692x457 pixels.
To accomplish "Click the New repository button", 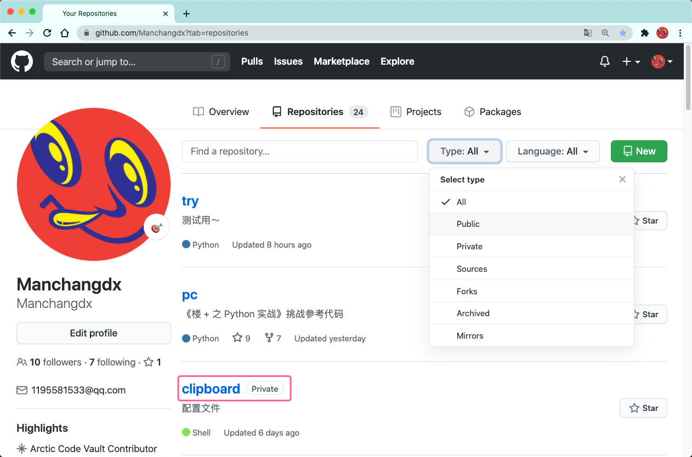I will tap(639, 151).
